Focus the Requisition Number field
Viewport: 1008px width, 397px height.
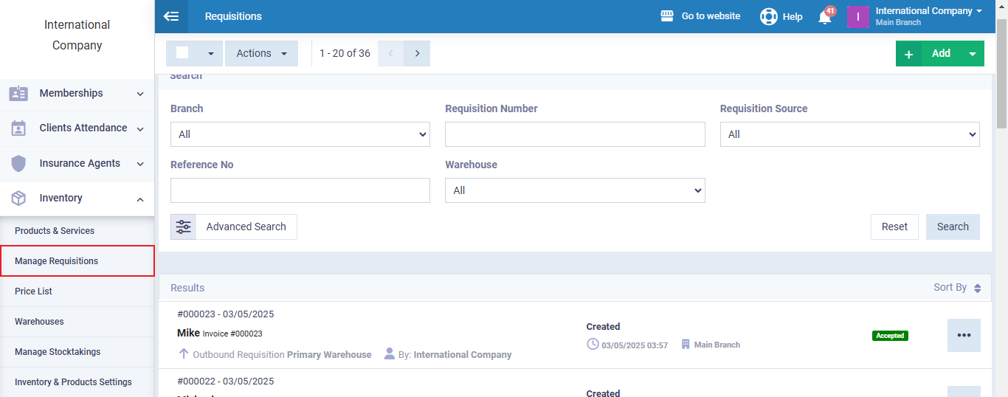tap(575, 134)
